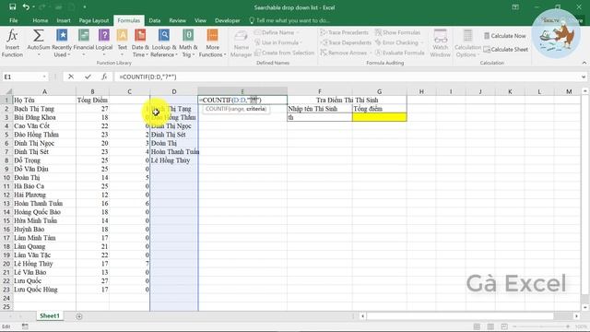This screenshot has height=332, width=590.
Task: Switch to the Developer tab
Action: 228,20
